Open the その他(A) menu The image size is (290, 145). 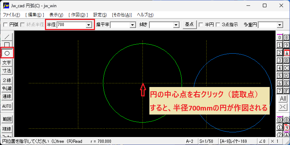point(122,15)
